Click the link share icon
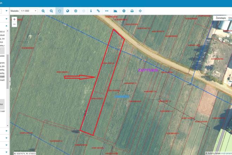Image resolution: width=232 pixels, height=155 pixels. [x=98, y=11]
